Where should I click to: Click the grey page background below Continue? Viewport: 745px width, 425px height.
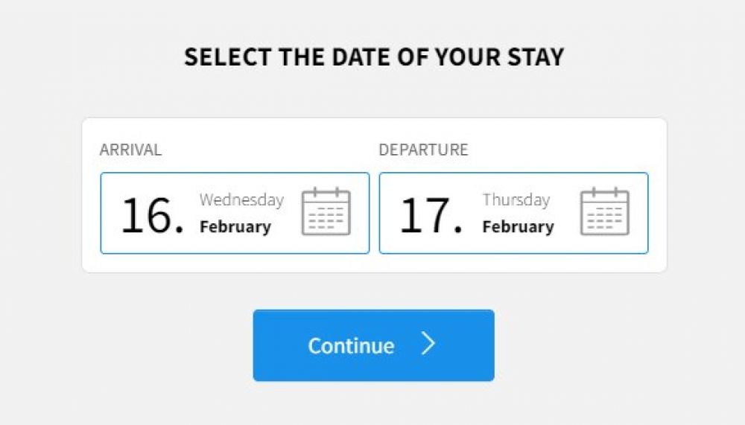pyautogui.click(x=374, y=404)
